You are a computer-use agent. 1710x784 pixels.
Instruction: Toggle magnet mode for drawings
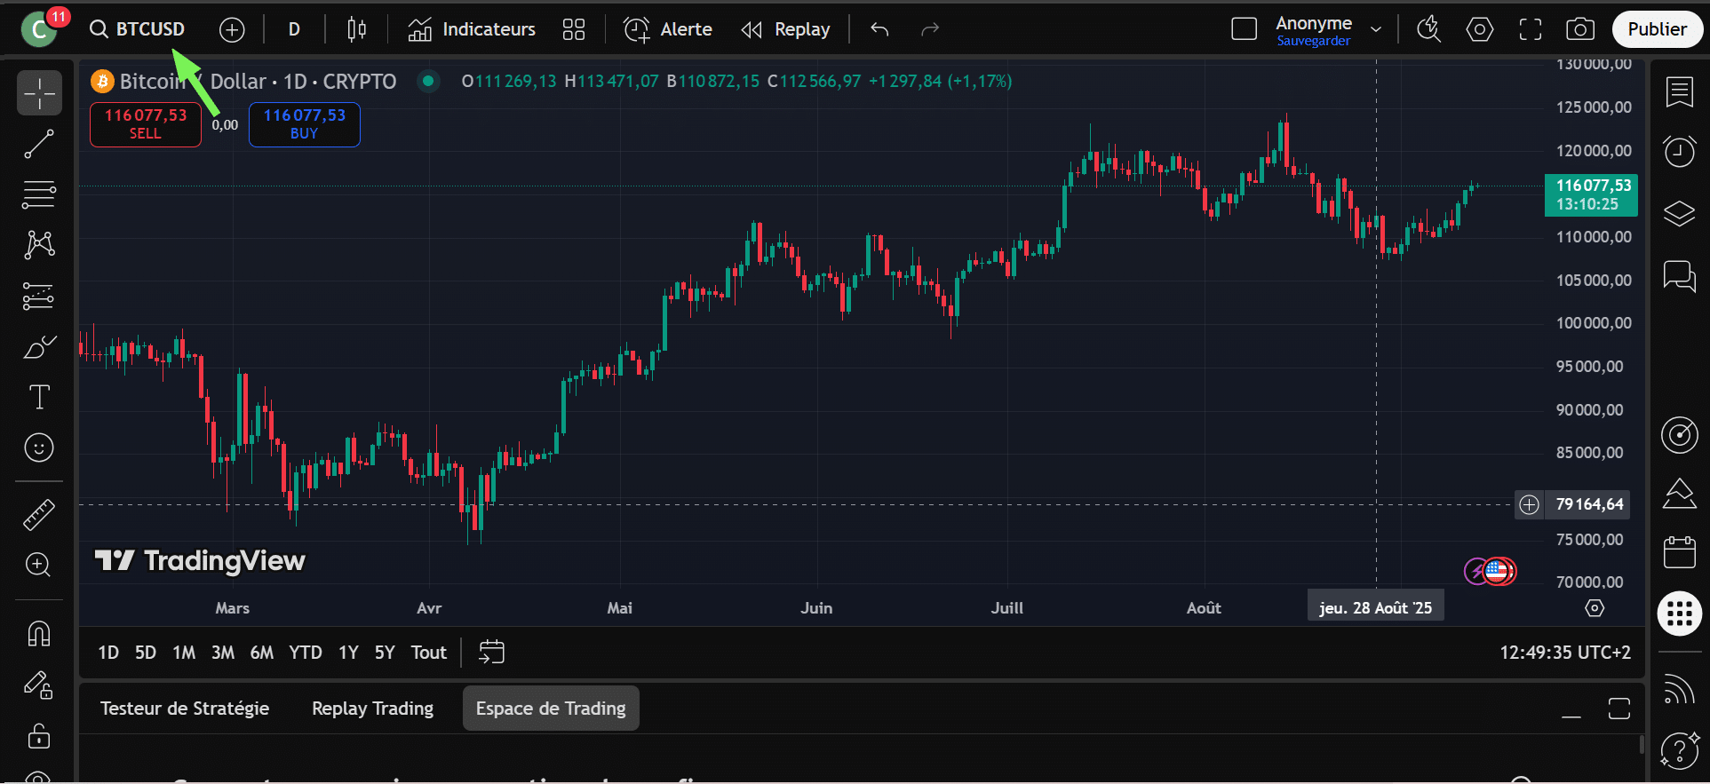click(39, 633)
